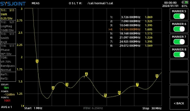Screen dimensions: 190x111
Task: Select marker 7 flag on the trace
Action: 137,84
